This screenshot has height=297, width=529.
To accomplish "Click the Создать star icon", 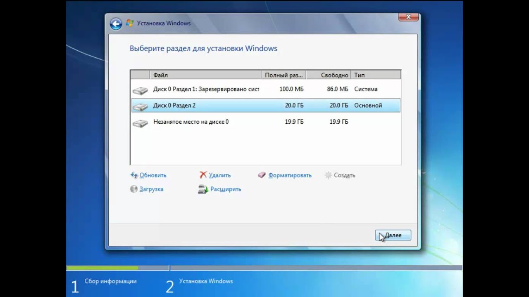I will tap(328, 175).
